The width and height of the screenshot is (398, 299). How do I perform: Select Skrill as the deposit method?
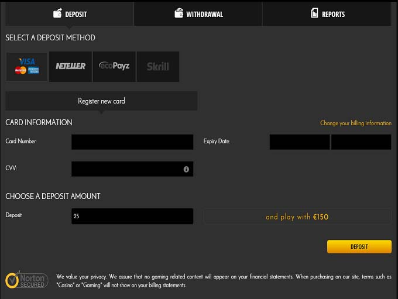click(x=158, y=66)
